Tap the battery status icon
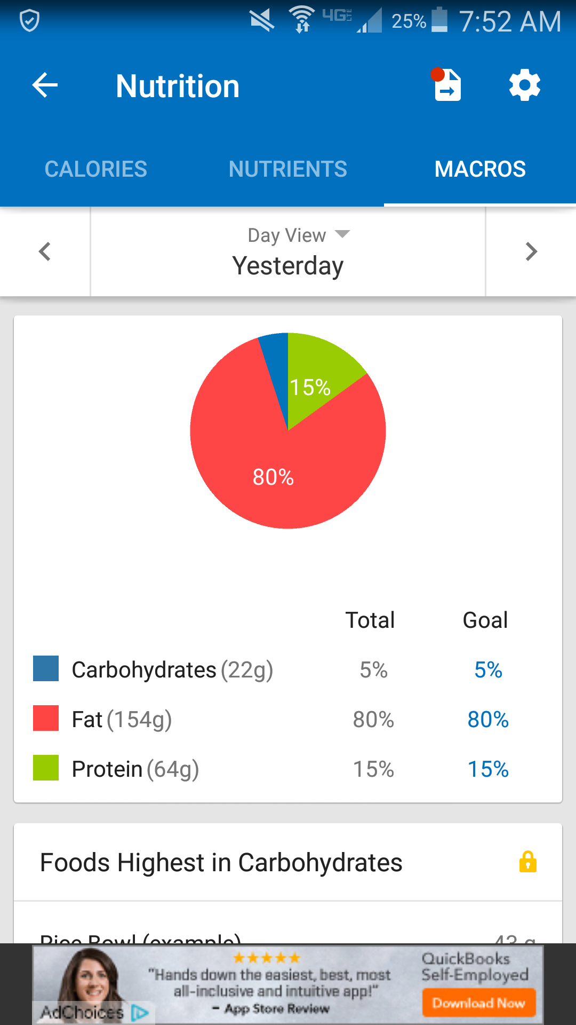 coord(439,20)
